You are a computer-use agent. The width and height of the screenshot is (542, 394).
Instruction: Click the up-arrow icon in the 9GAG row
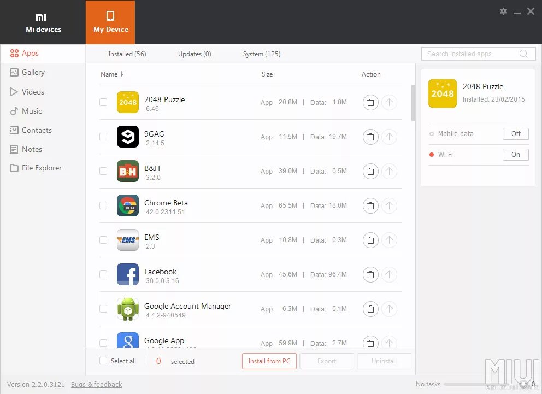point(389,137)
